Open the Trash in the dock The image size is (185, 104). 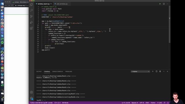tap(2, 100)
